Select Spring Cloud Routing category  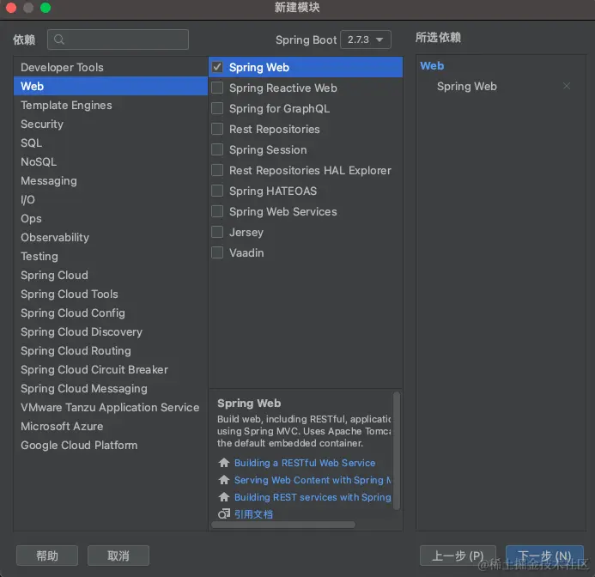click(x=111, y=351)
